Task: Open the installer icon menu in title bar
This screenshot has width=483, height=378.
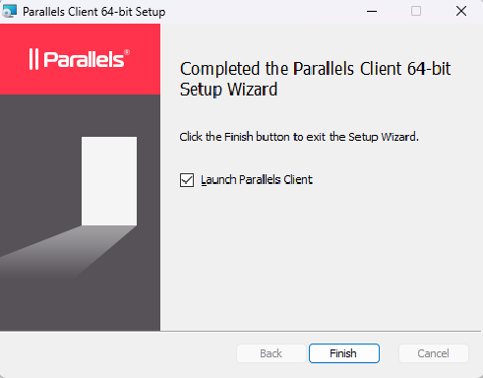Action: tap(9, 11)
